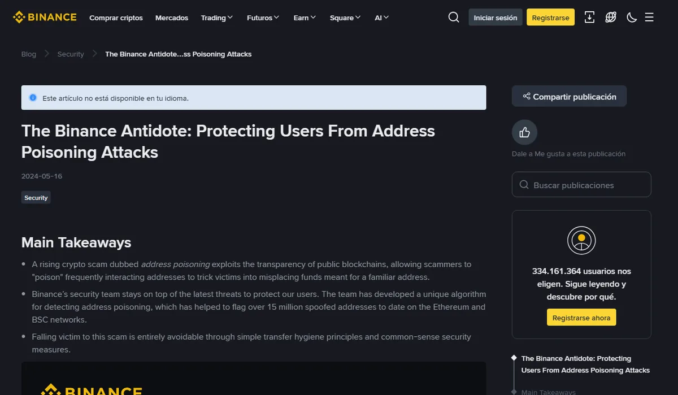Click the magnifier icon in Buscar publicaciones

point(524,185)
